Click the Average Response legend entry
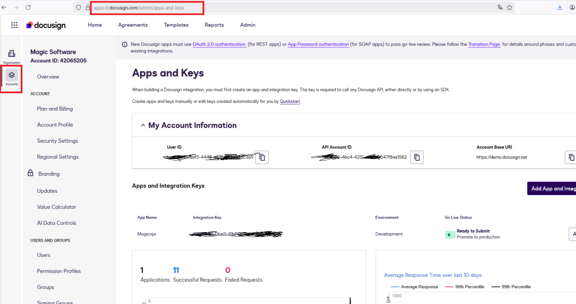Image resolution: width=576 pixels, height=304 pixels. pyautogui.click(x=415, y=287)
